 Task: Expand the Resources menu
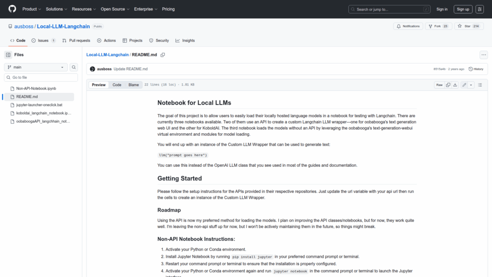pos(84,9)
